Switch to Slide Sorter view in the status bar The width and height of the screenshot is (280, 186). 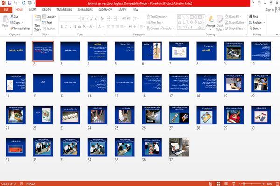[218, 184]
